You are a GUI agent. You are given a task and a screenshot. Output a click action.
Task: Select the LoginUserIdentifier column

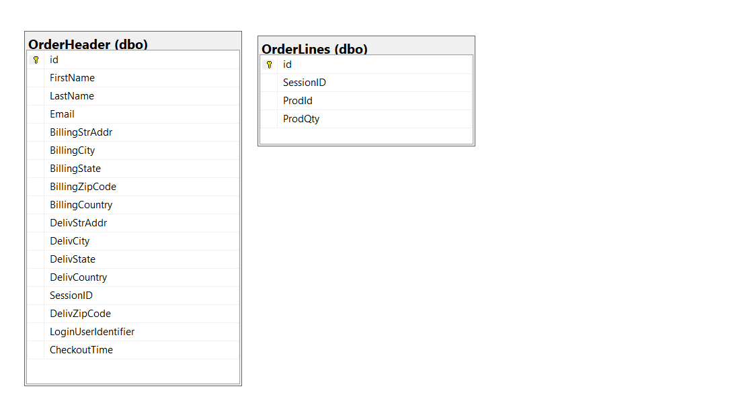(133, 332)
